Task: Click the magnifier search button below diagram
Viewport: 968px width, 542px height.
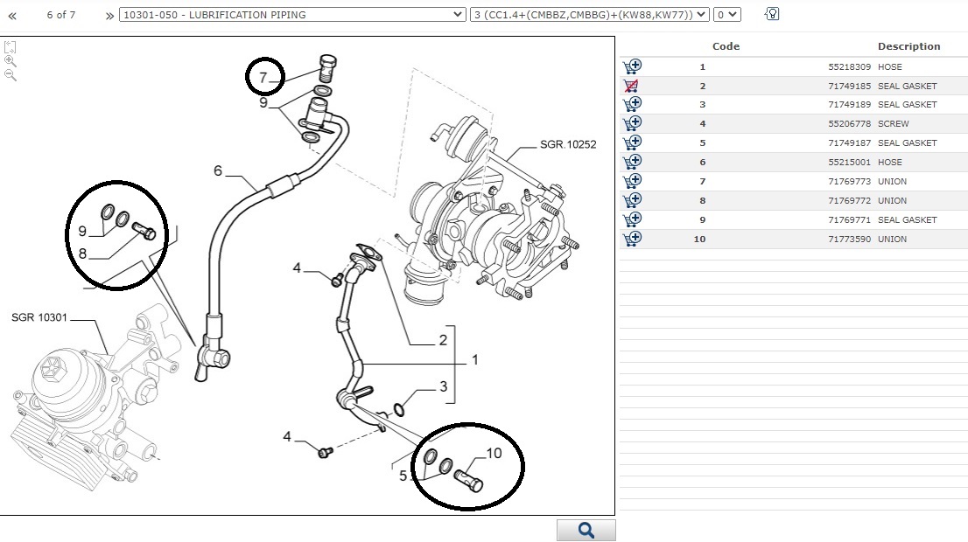Action: click(586, 531)
